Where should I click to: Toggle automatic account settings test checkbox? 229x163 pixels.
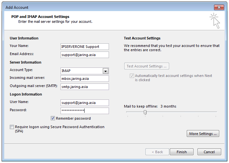coord(132,76)
